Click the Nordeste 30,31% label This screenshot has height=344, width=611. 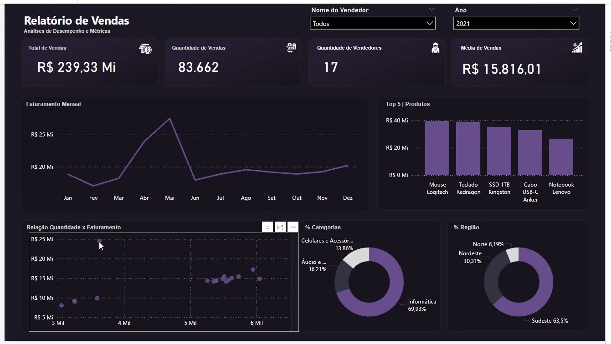[470, 257]
